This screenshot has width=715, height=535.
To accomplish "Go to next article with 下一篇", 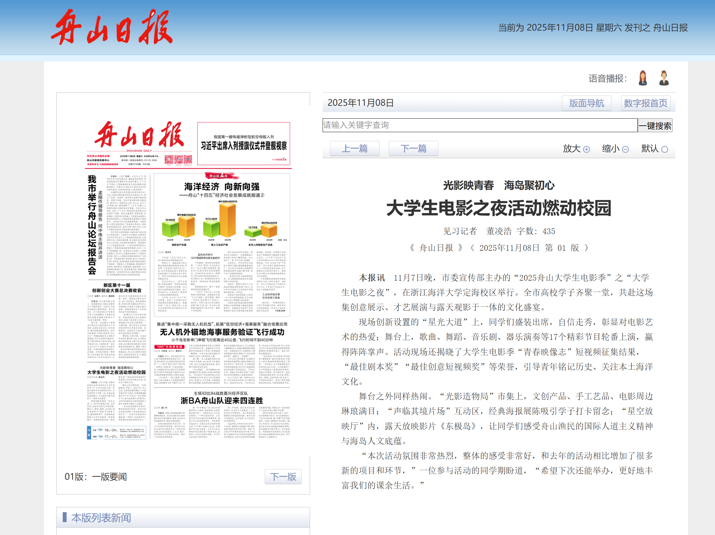I will coord(413,149).
